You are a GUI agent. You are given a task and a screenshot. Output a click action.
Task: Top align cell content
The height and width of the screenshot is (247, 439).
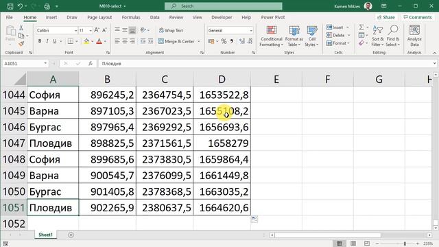(117, 30)
